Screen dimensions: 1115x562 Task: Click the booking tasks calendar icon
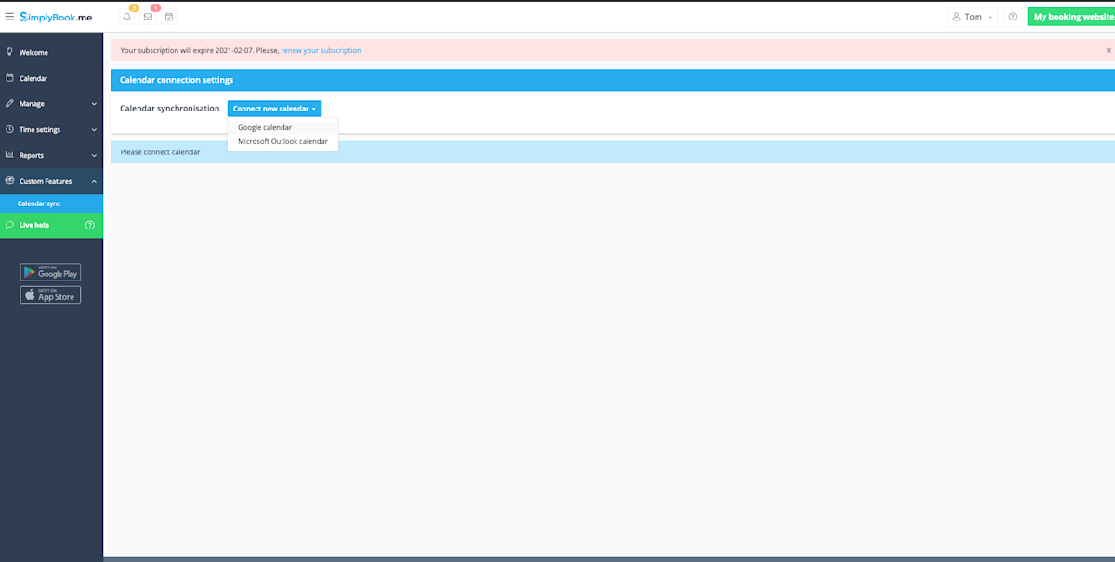click(169, 16)
